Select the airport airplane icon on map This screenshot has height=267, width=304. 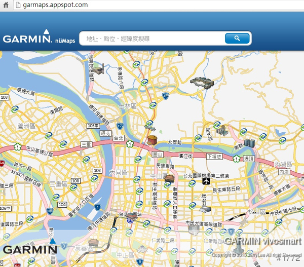coord(206,181)
